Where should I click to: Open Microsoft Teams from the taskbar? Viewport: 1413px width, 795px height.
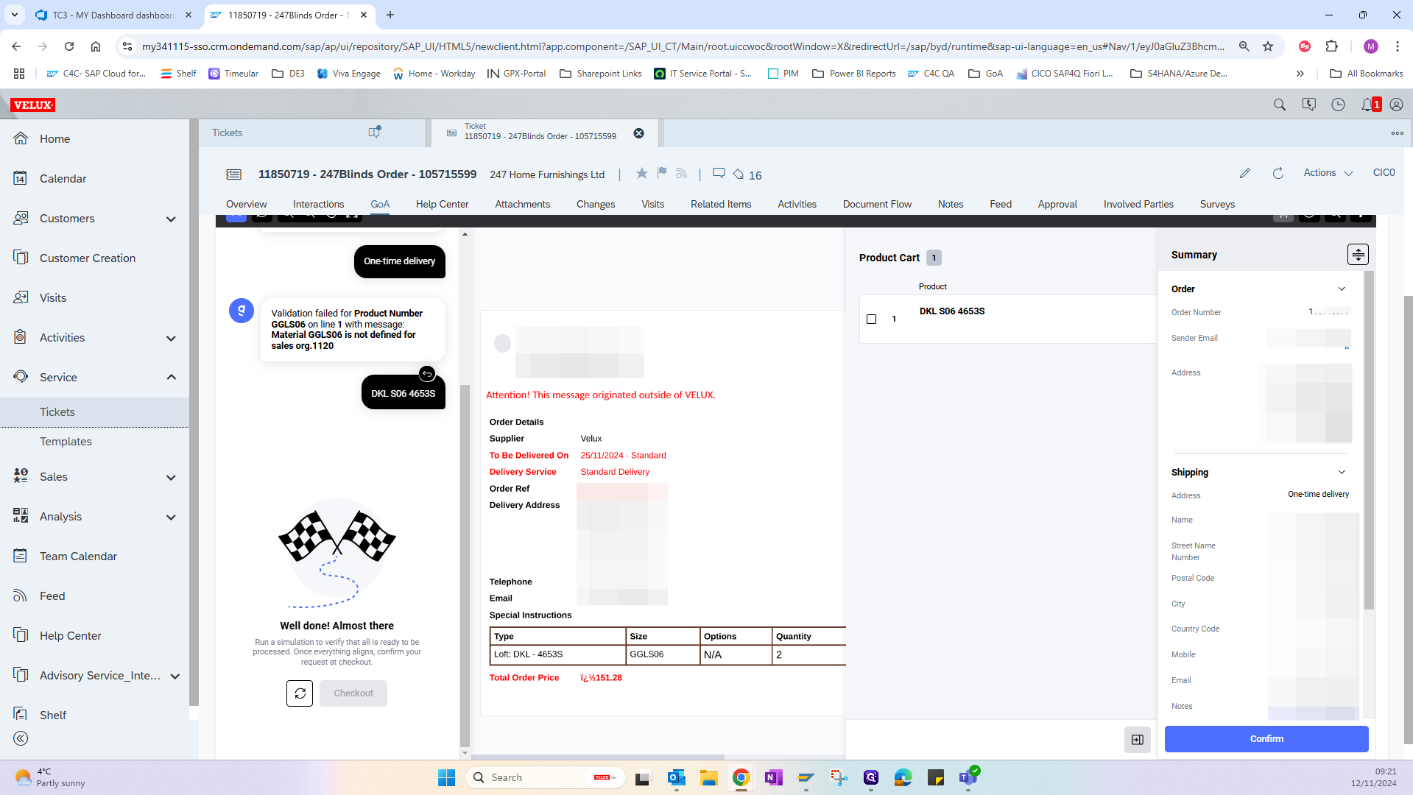pos(968,777)
